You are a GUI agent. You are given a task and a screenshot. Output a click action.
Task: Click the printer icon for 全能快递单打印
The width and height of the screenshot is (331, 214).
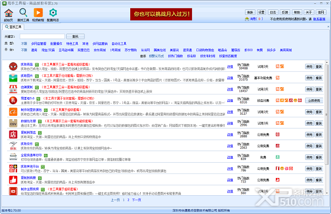tap(13, 157)
